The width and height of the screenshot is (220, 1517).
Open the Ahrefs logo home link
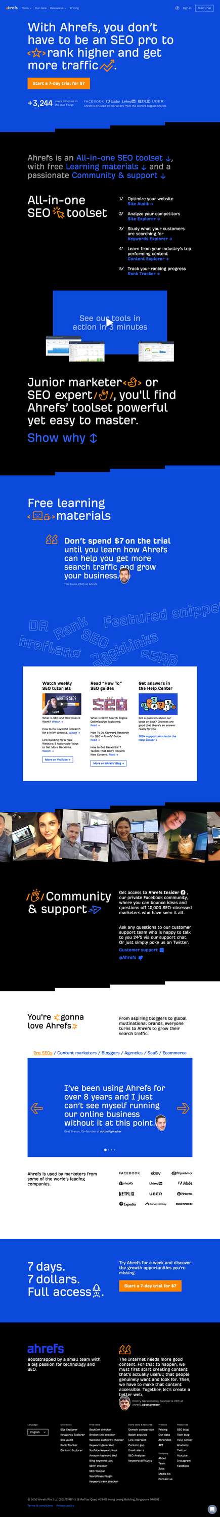coord(12,8)
